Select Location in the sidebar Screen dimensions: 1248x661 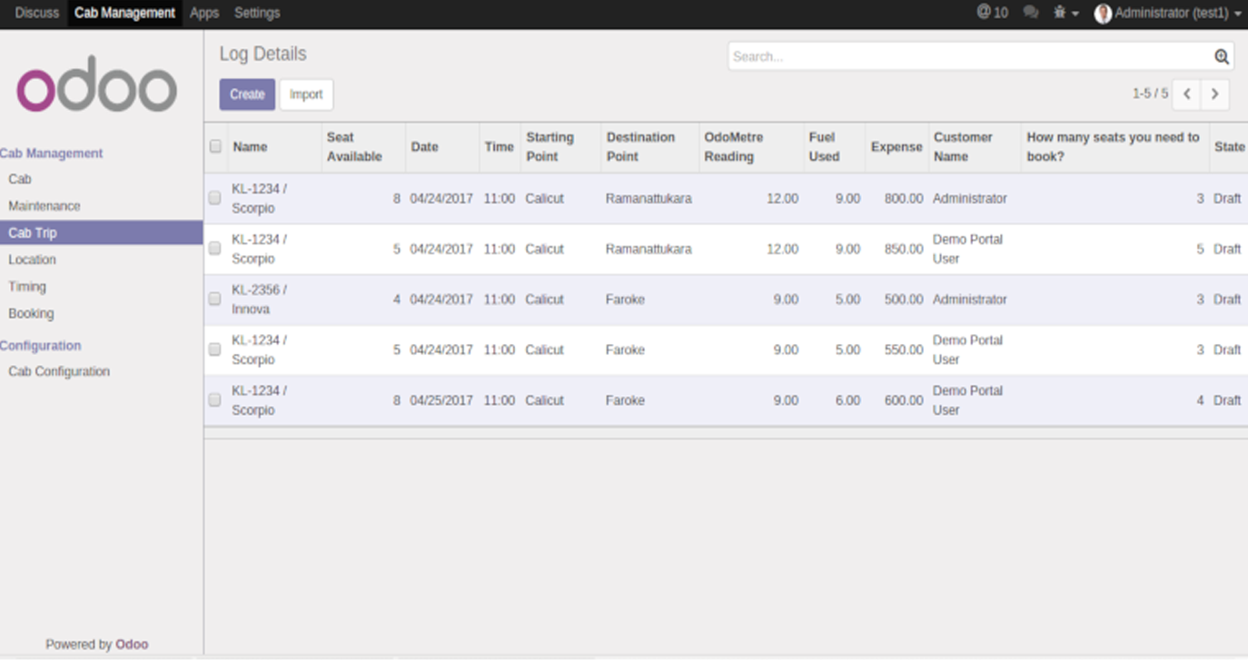[32, 260]
